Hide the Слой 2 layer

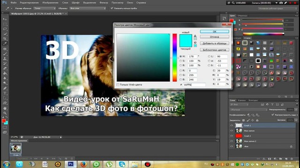tap(232, 136)
